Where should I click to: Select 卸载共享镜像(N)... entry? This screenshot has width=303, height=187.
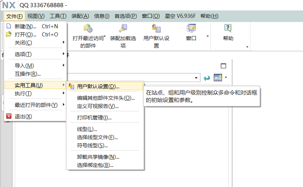tap(105, 157)
